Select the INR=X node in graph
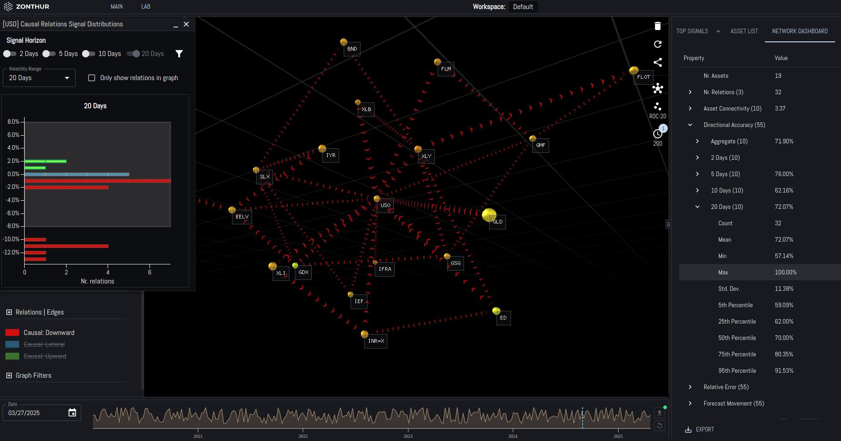Screen dimensions: 841x441 coord(364,335)
